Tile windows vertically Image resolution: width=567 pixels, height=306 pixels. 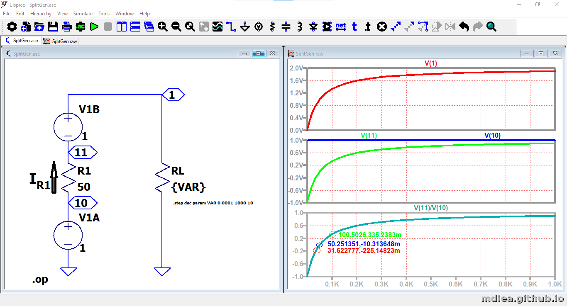pyautogui.click(x=122, y=27)
